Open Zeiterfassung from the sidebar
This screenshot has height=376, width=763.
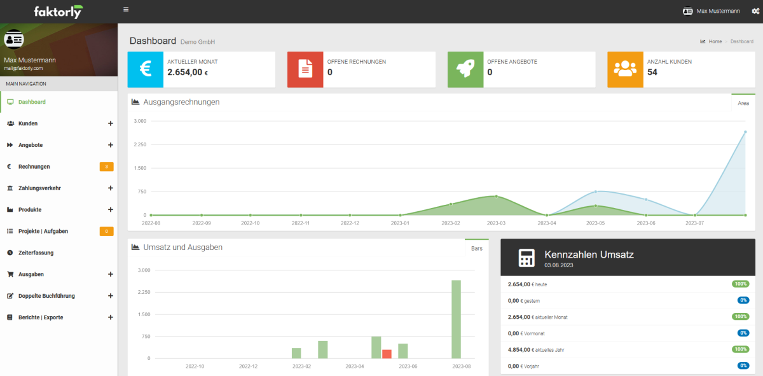36,253
